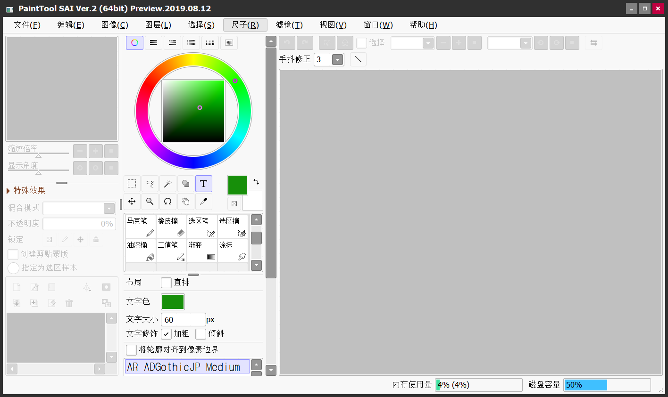This screenshot has height=397, width=668.
Task: Select the zoom magnifier tool
Action: (x=150, y=202)
